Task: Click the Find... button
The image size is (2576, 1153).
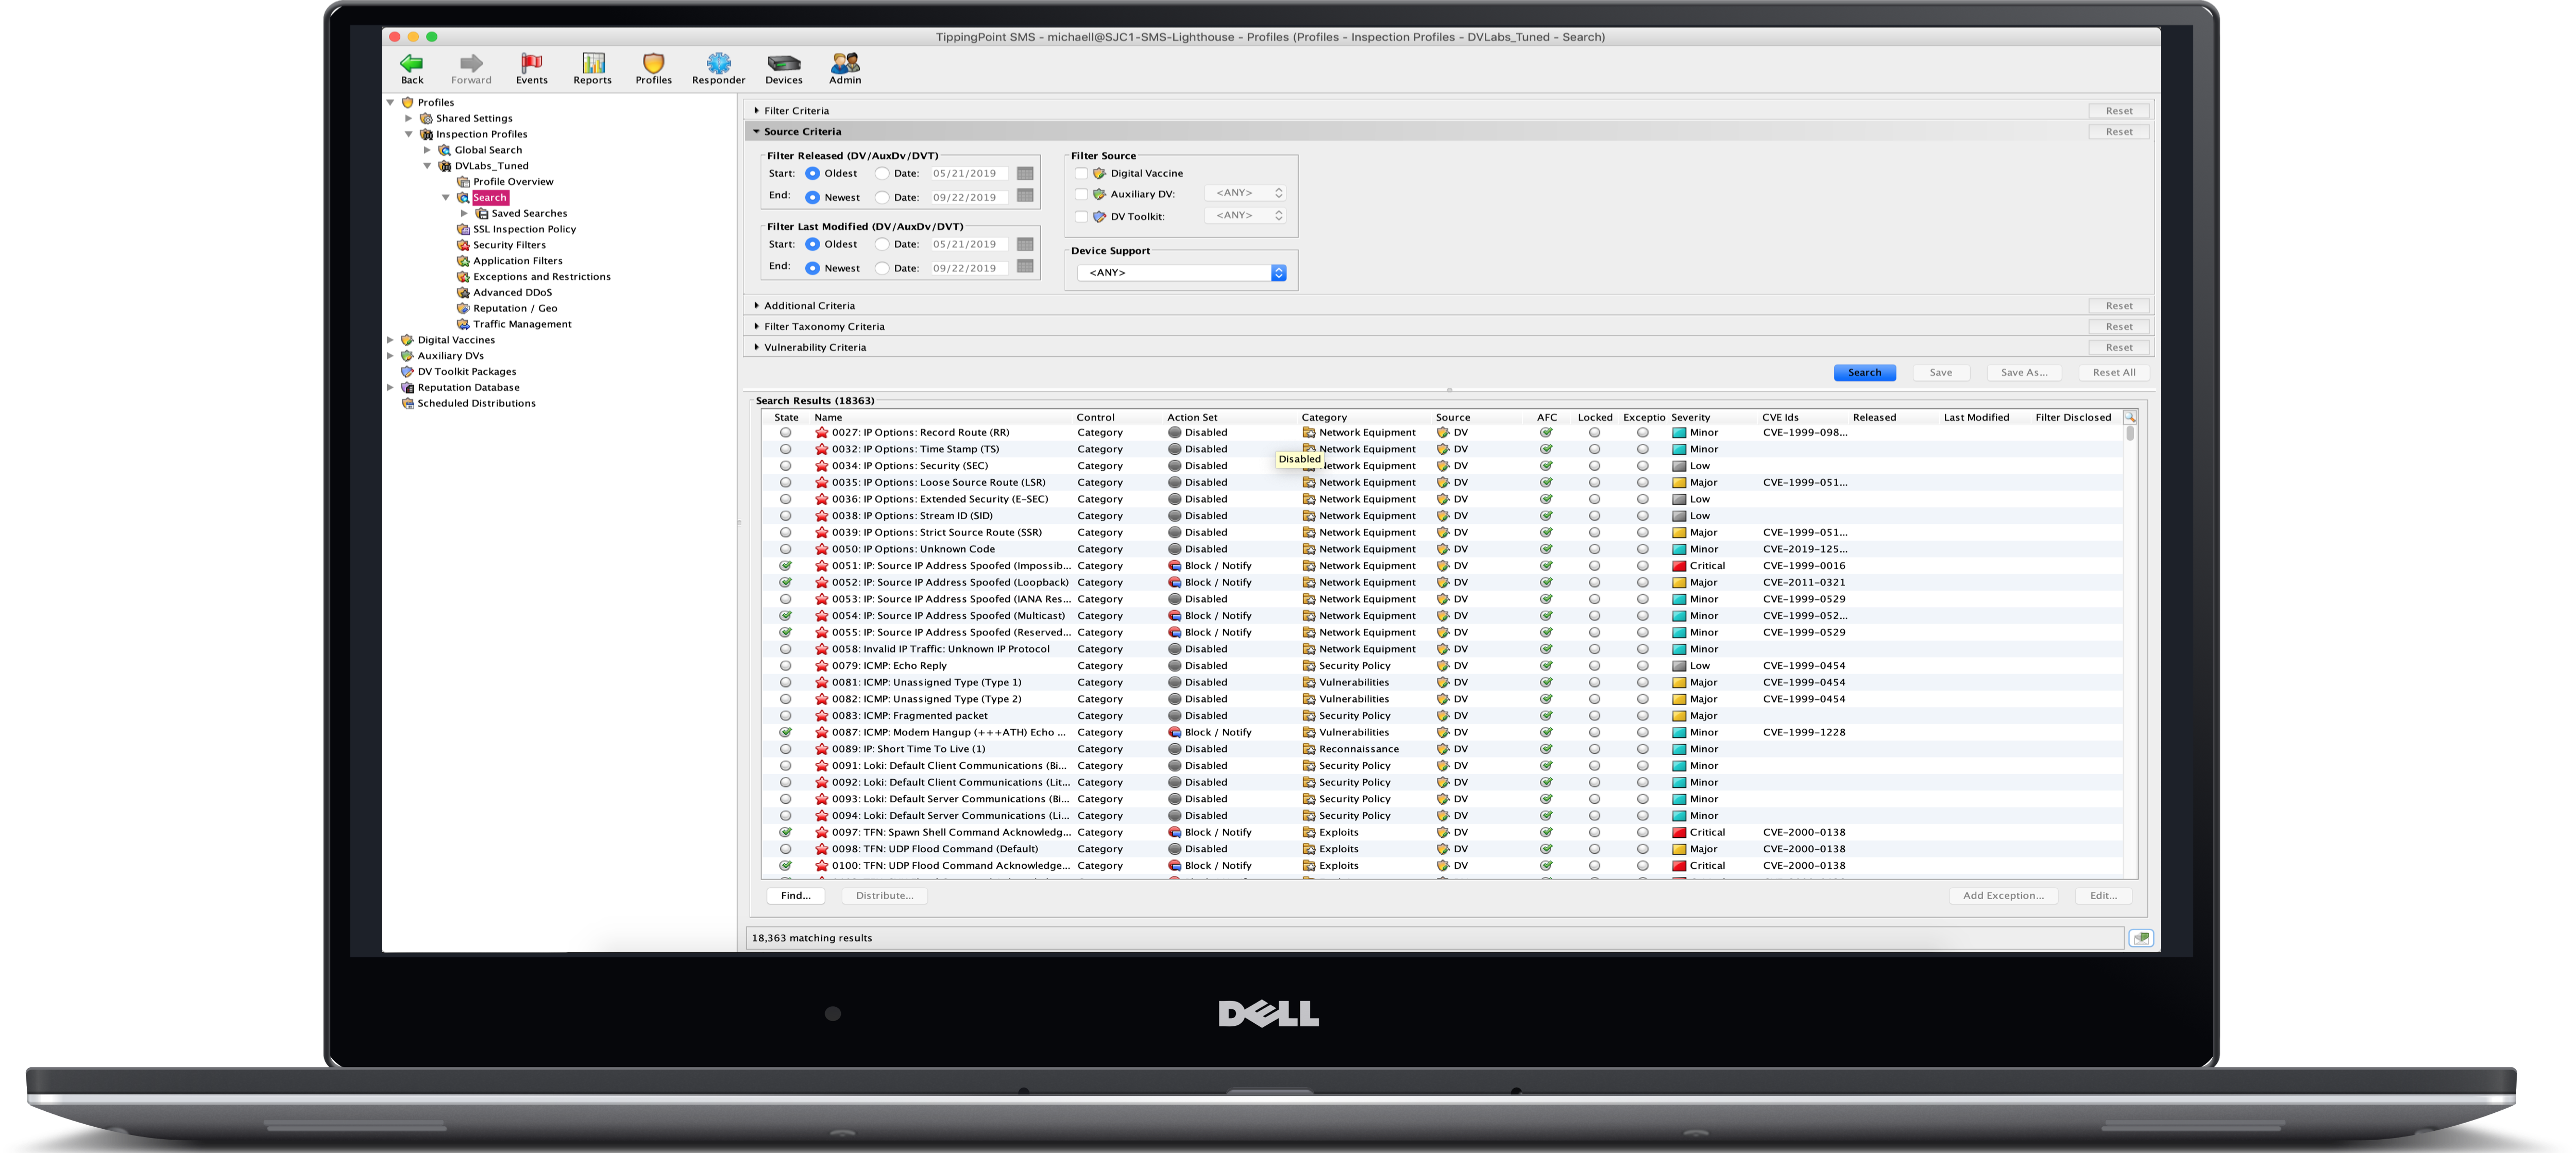Action: [x=796, y=895]
